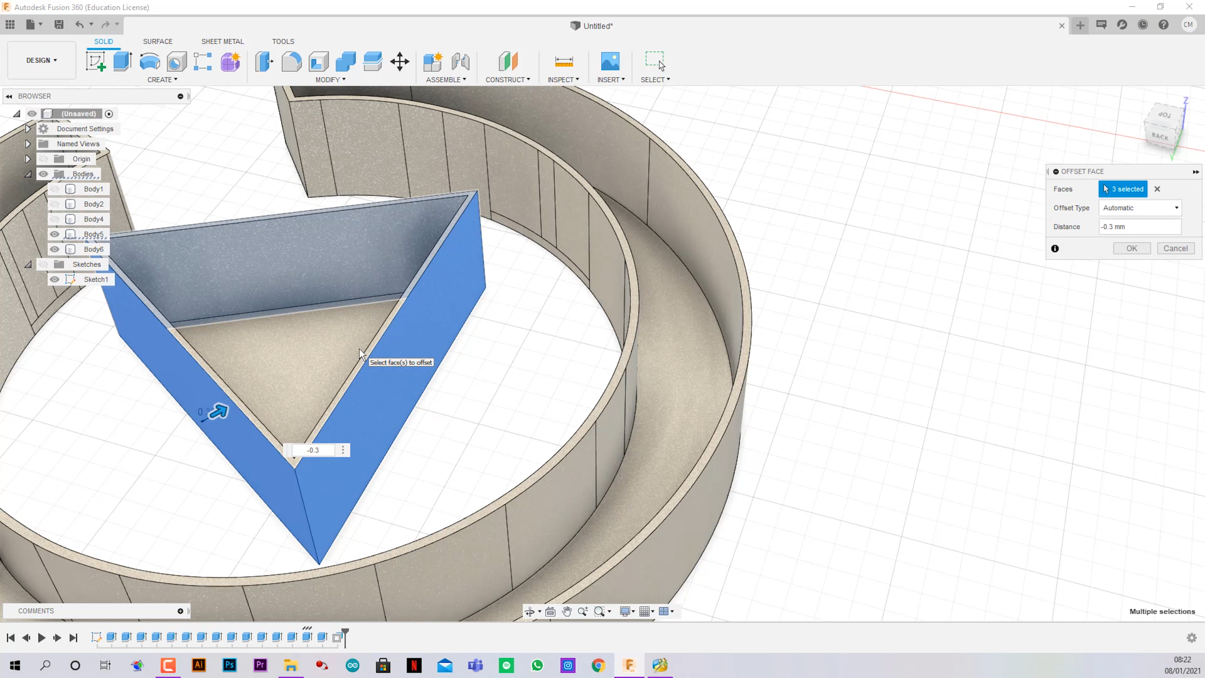1205x678 pixels.
Task: Select the Hole tool icon
Action: (x=176, y=62)
